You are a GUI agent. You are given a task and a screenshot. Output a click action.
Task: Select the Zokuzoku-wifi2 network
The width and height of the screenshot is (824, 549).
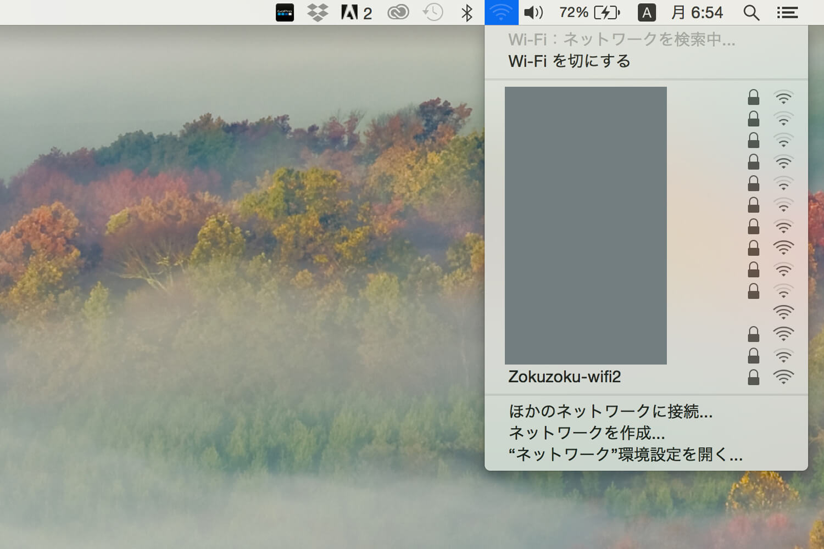565,377
